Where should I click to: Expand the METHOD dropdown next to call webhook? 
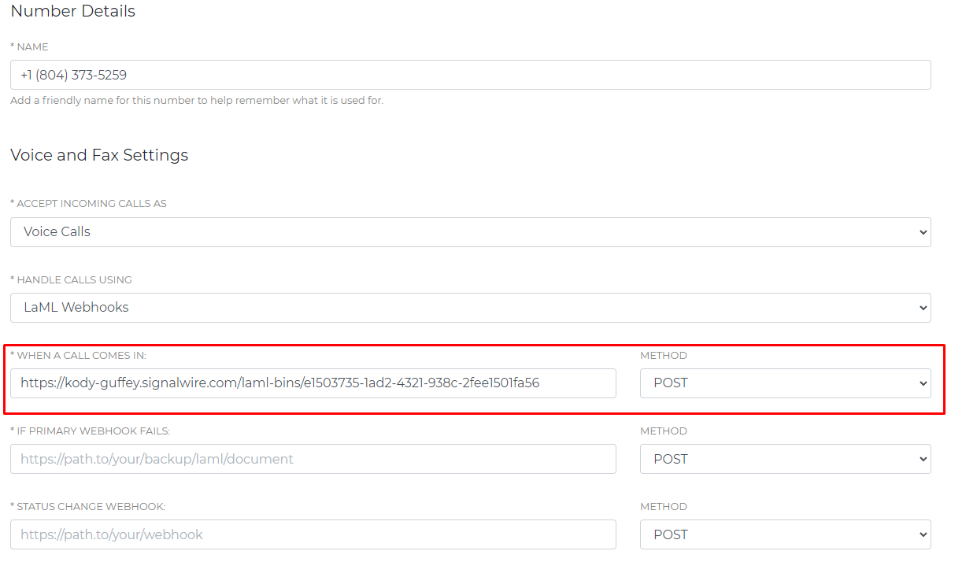785,383
